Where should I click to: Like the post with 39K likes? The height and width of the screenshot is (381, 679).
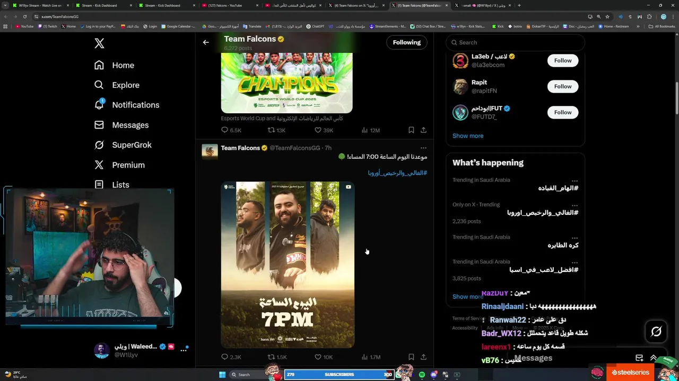(318, 130)
